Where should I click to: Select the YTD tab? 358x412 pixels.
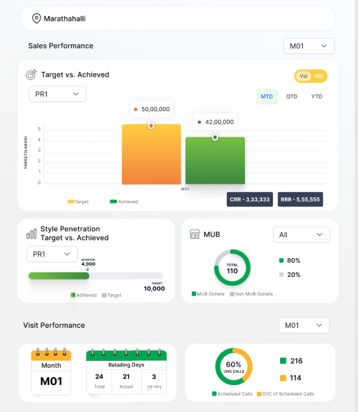317,97
